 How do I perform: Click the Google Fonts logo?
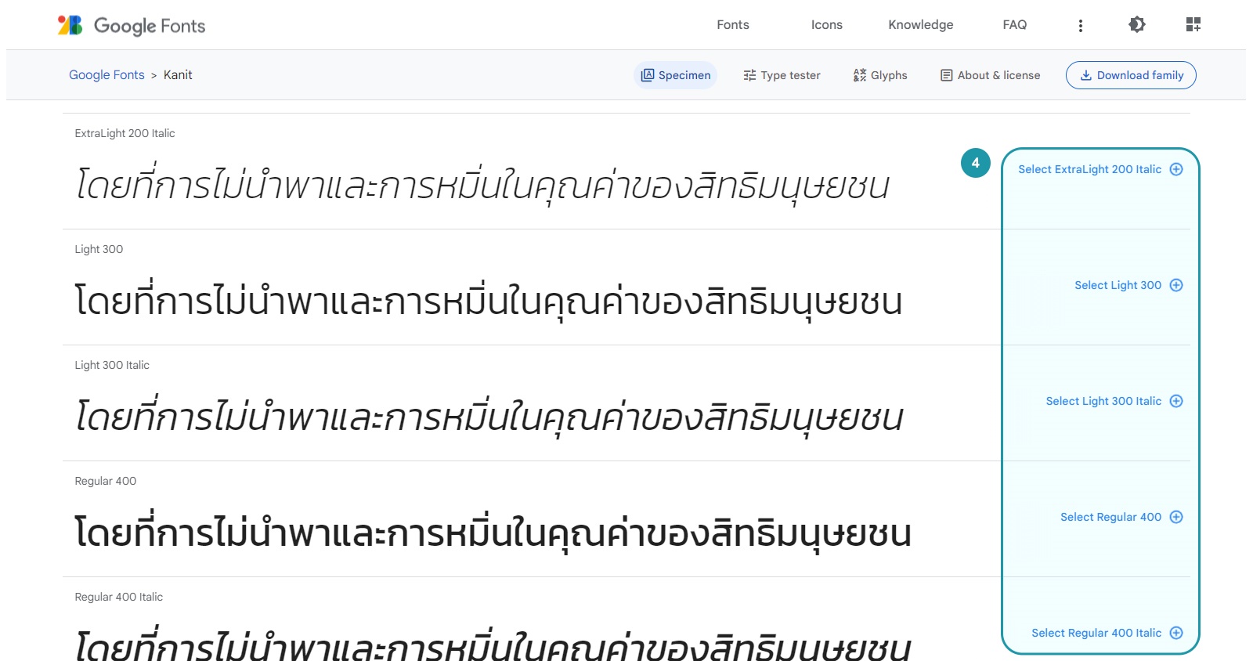pos(131,25)
